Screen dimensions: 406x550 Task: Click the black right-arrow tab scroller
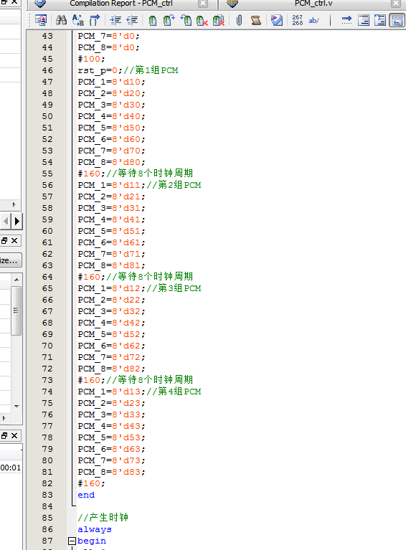16,221
